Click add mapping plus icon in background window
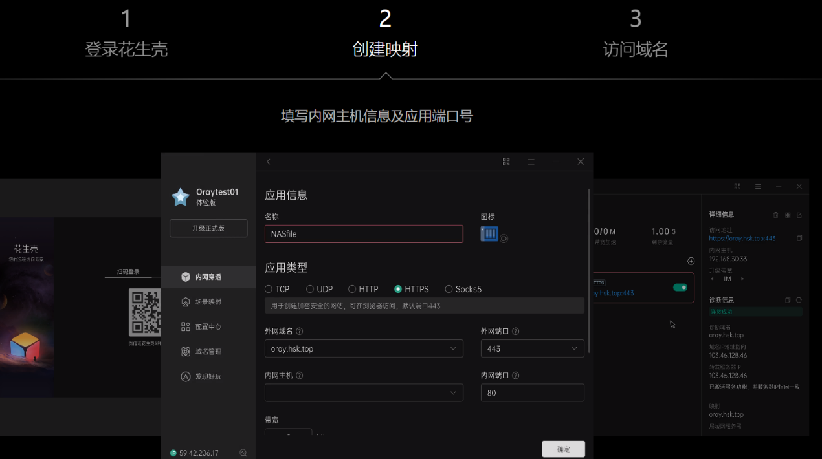This screenshot has width=822, height=459. point(691,261)
